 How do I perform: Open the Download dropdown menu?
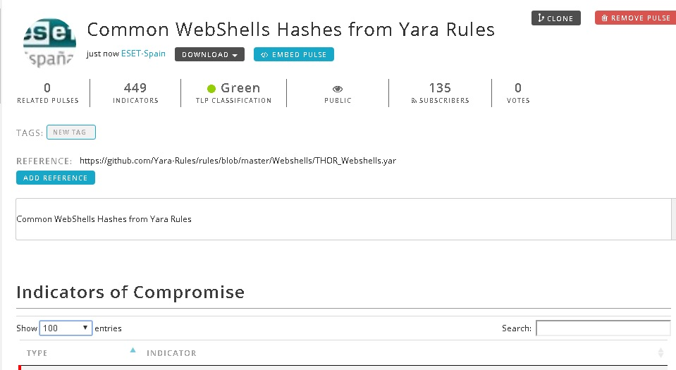(209, 54)
